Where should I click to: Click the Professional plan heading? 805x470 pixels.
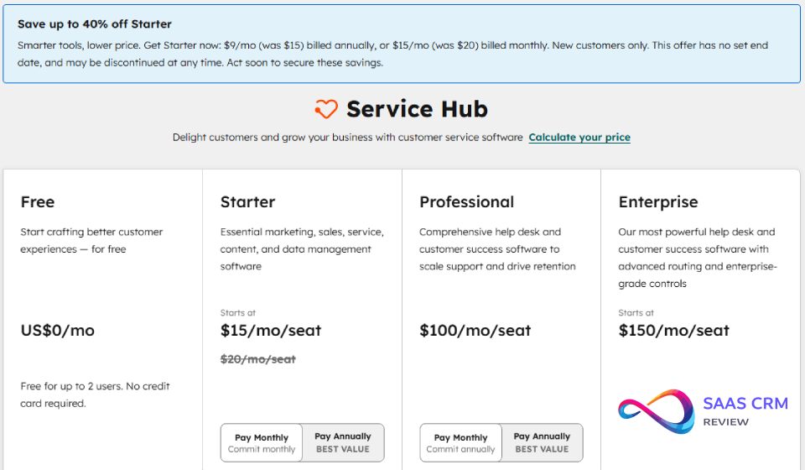(467, 202)
